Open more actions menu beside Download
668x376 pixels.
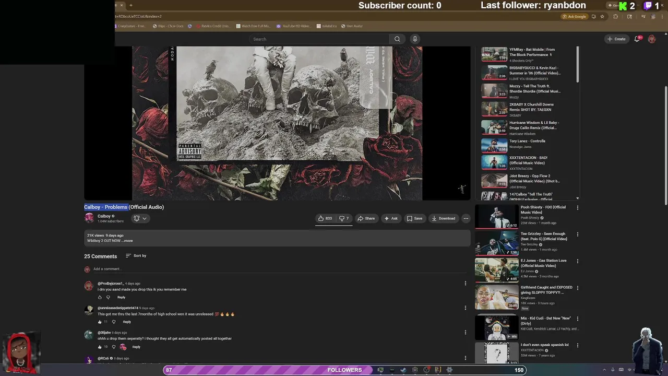(466, 218)
